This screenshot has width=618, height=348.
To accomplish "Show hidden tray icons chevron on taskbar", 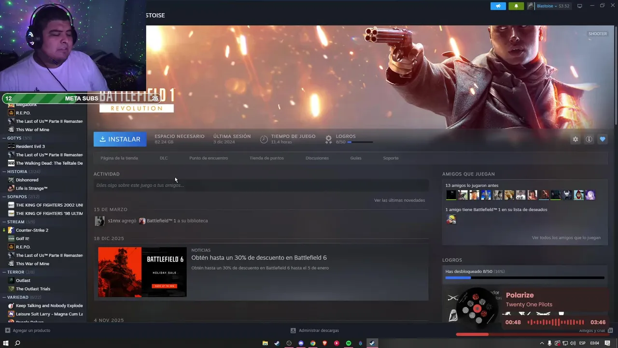I will (x=542, y=343).
